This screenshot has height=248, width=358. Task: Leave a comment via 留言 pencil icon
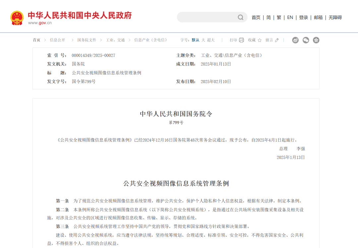[x=277, y=40]
